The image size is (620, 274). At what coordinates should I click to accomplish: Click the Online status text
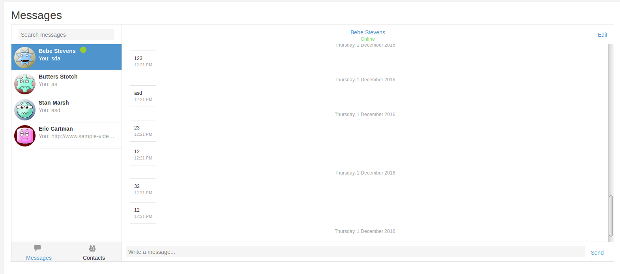click(368, 39)
